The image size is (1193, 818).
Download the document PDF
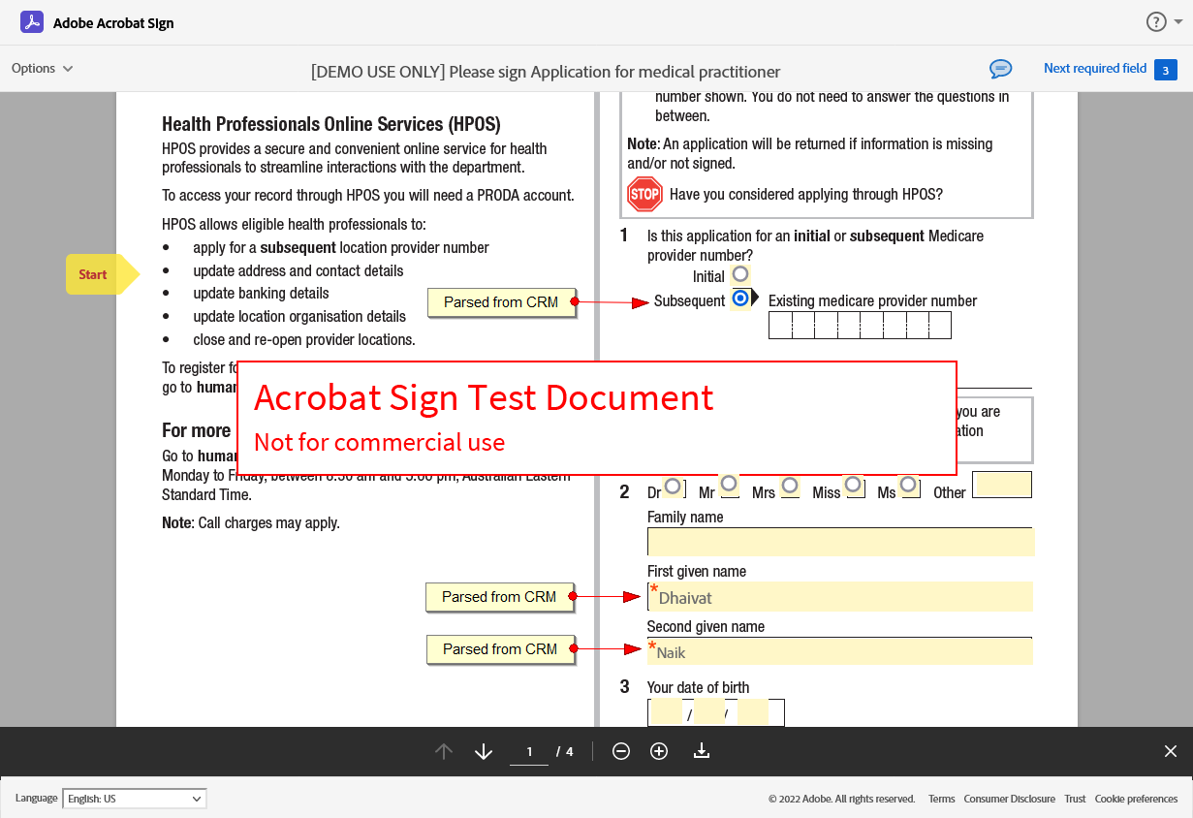702,751
